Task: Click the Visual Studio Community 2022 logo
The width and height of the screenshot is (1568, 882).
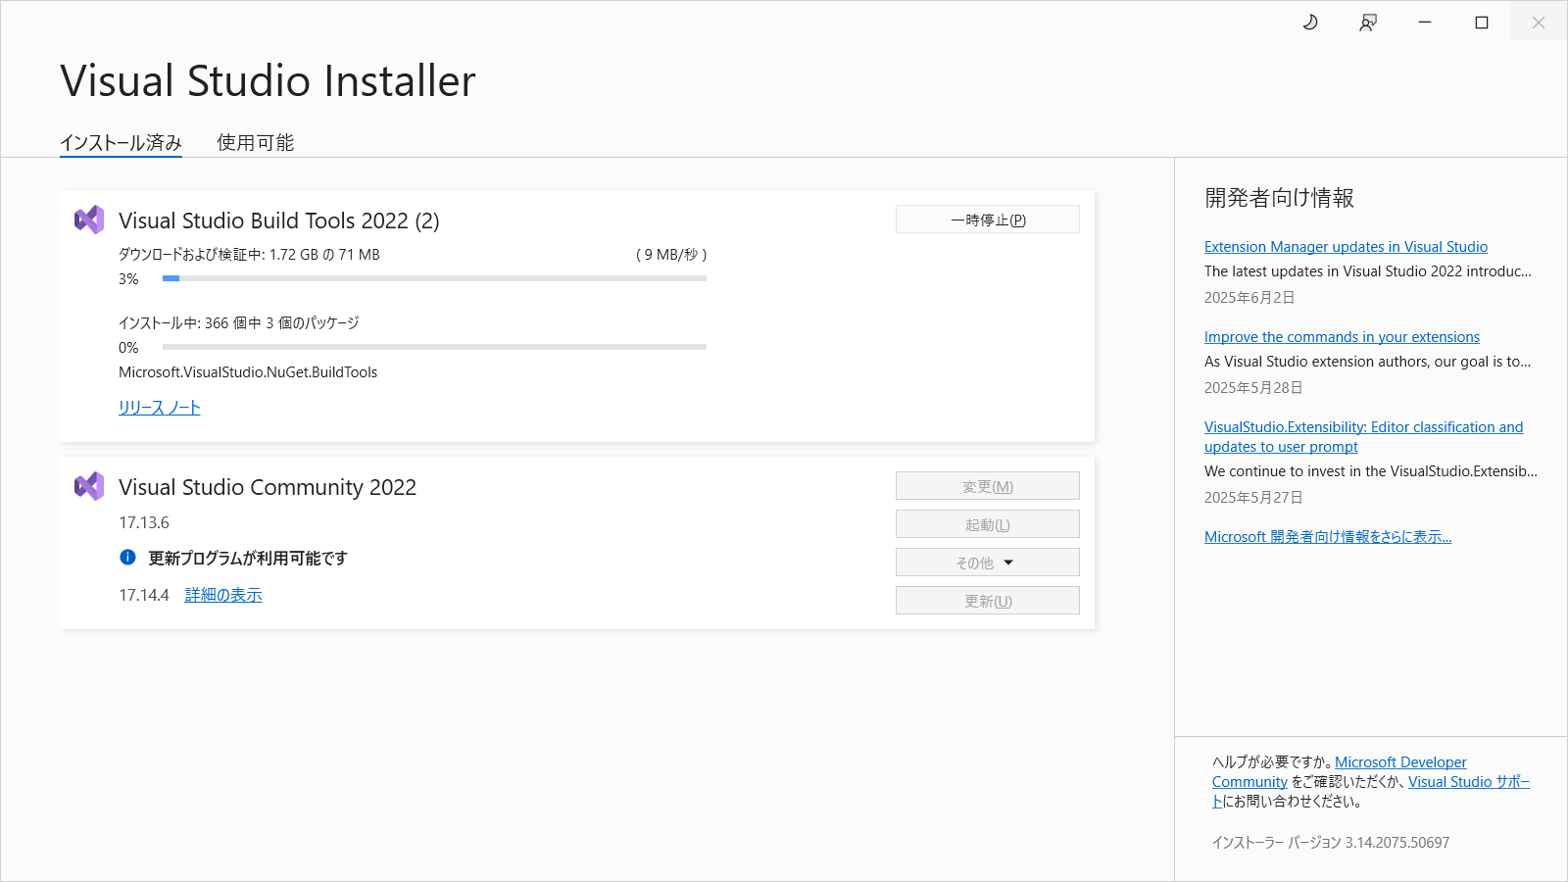Action: (89, 486)
